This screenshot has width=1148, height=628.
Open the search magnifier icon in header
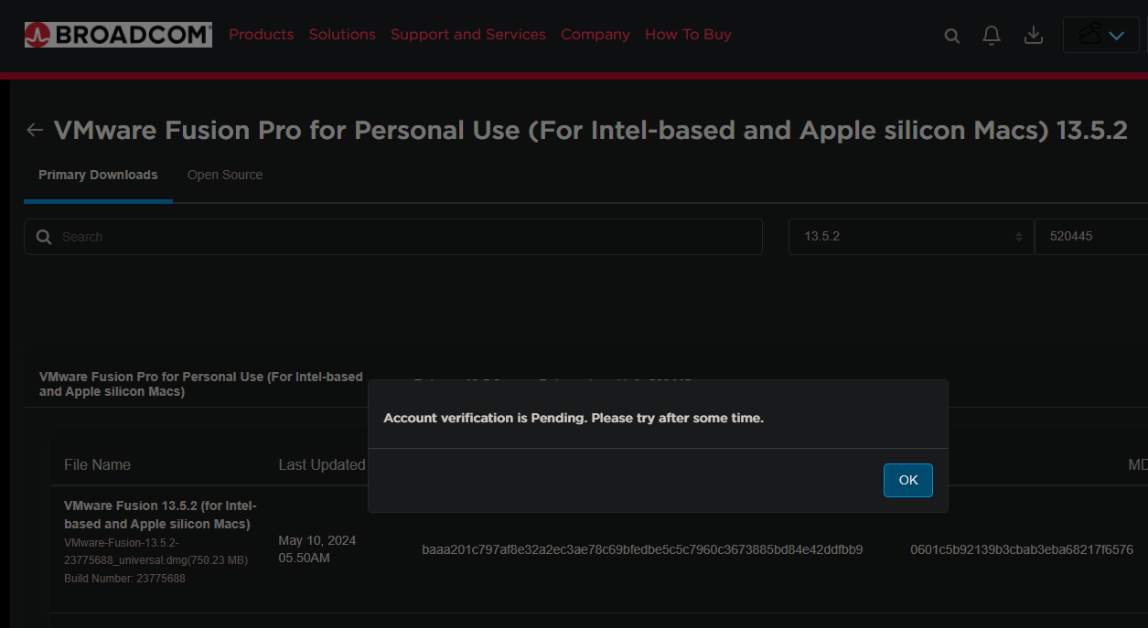pos(951,36)
